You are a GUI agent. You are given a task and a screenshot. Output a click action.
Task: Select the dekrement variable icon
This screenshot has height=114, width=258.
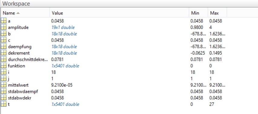point(4,53)
